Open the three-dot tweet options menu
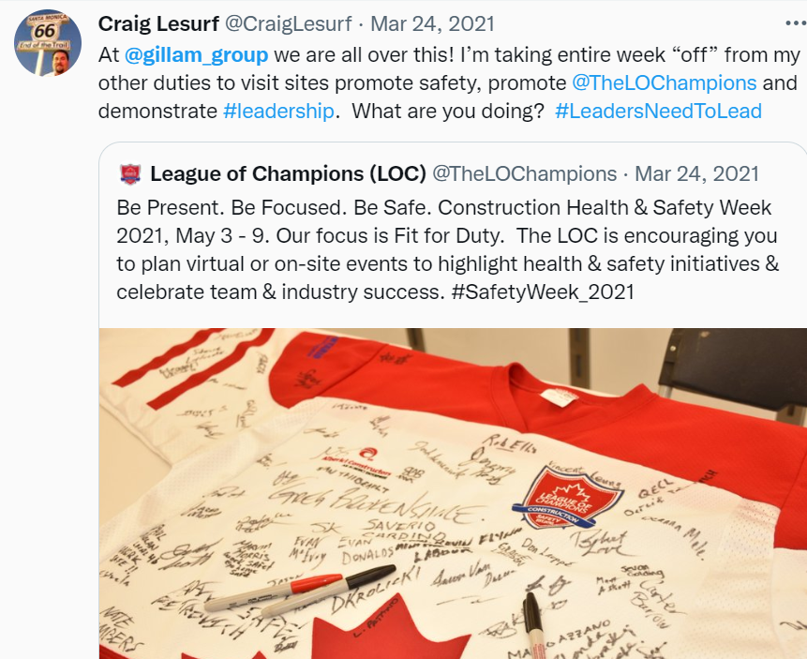This screenshot has height=659, width=807. click(x=796, y=23)
